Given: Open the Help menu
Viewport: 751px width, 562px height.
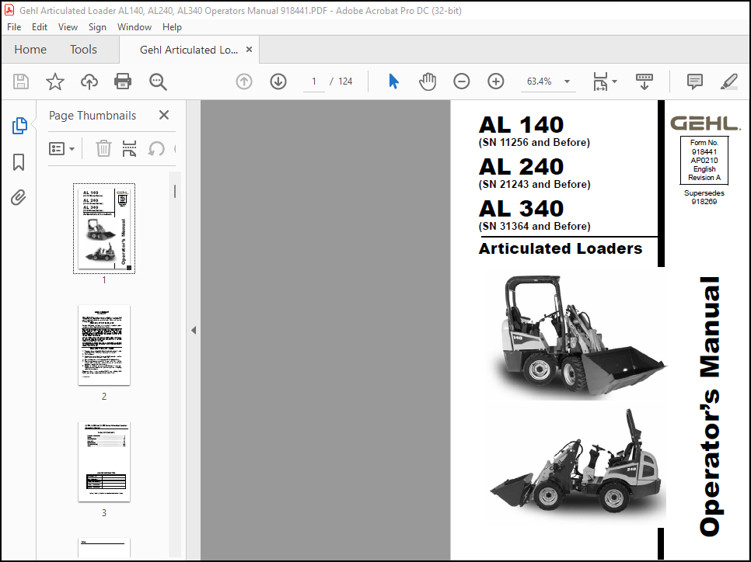Looking at the screenshot, I should pos(172,27).
